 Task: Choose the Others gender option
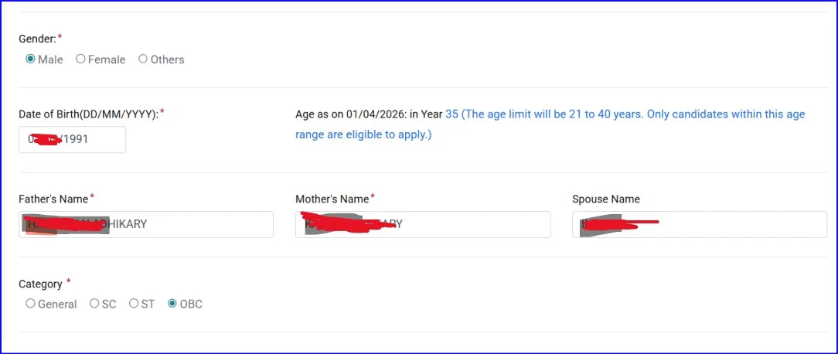143,60
